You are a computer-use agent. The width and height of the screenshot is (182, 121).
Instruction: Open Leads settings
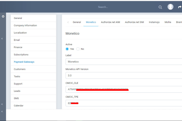33,91
